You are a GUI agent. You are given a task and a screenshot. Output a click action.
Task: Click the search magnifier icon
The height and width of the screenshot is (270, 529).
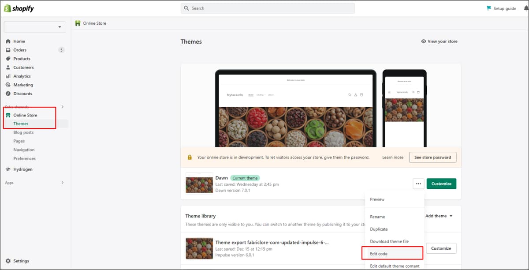pyautogui.click(x=186, y=8)
